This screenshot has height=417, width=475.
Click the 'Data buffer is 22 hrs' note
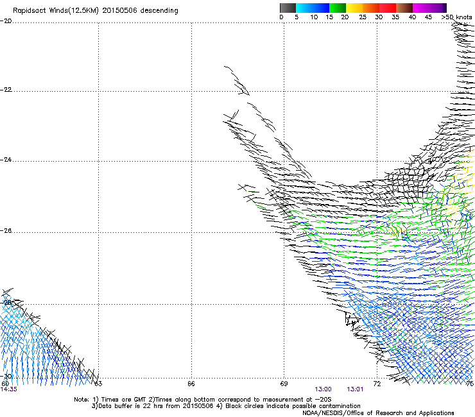click(227, 406)
